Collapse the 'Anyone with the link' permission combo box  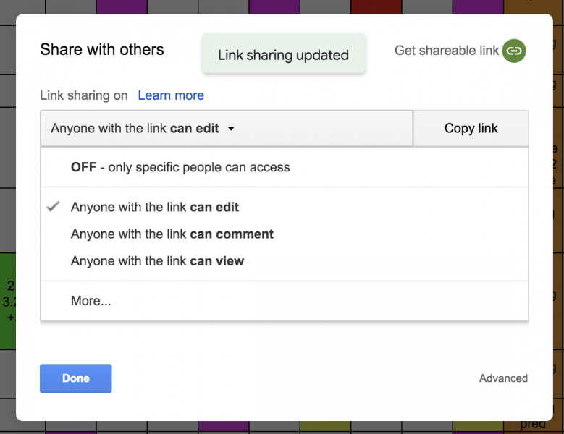pyautogui.click(x=226, y=129)
